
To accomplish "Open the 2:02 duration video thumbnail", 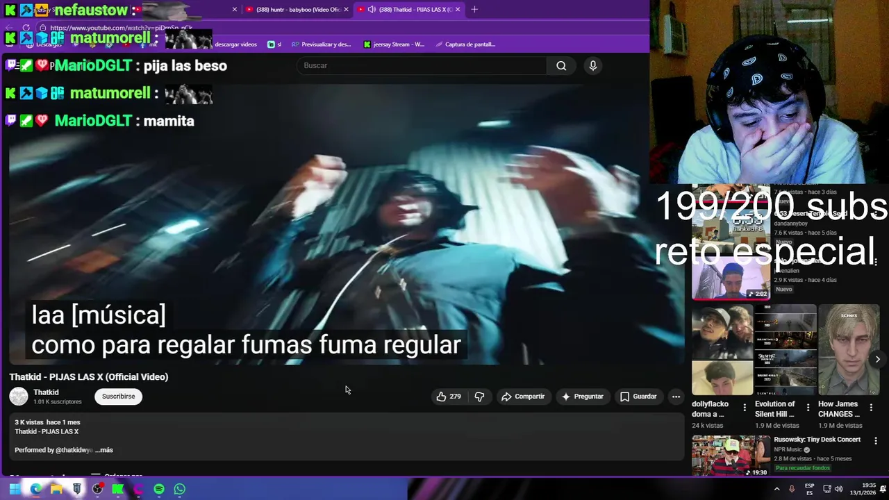I will point(731,278).
